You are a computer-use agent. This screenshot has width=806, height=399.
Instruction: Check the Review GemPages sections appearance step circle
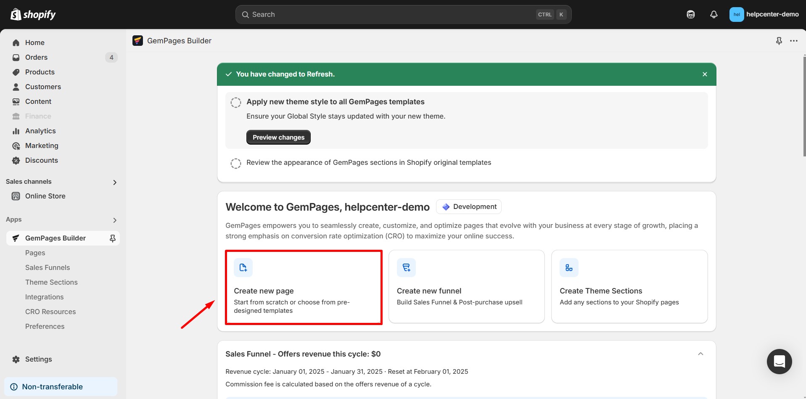pyautogui.click(x=235, y=163)
